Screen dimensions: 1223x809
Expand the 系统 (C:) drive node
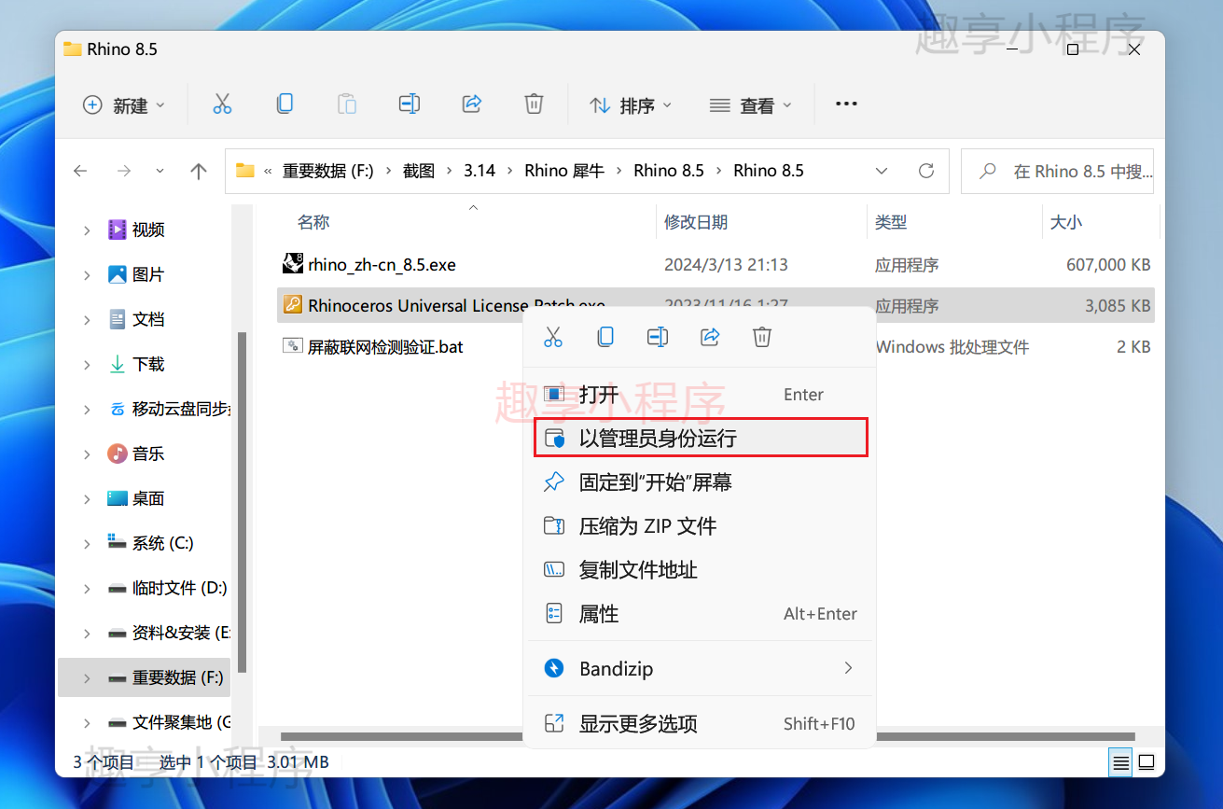87,543
